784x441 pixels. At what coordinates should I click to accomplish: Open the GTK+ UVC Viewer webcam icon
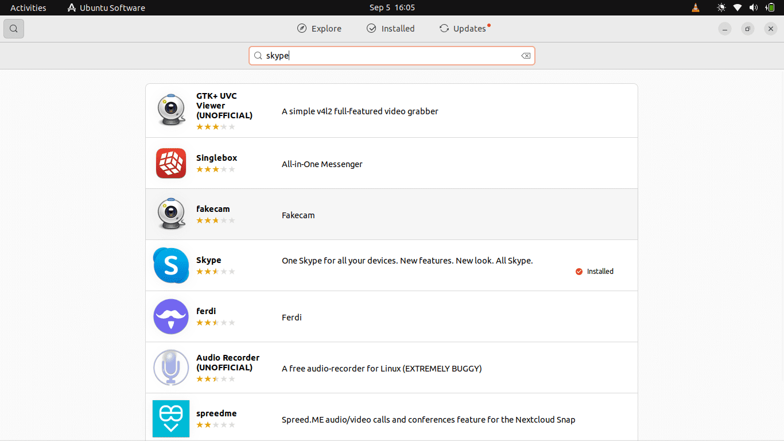[171, 110]
